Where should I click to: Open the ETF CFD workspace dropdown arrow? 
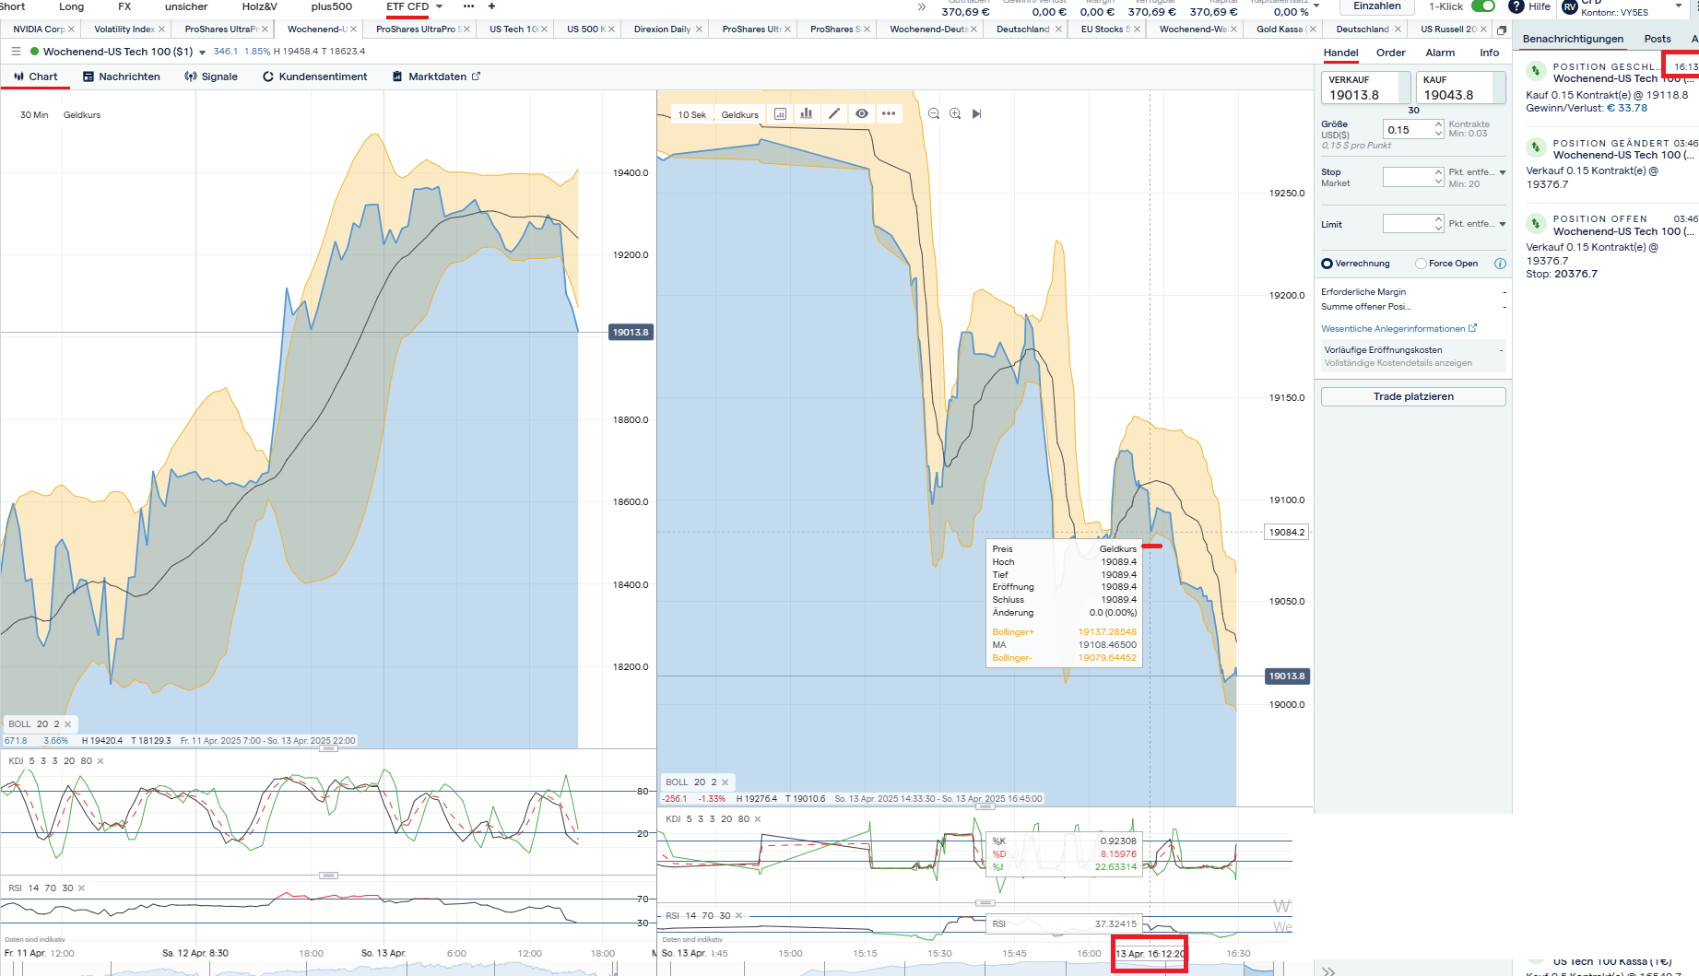point(439,6)
